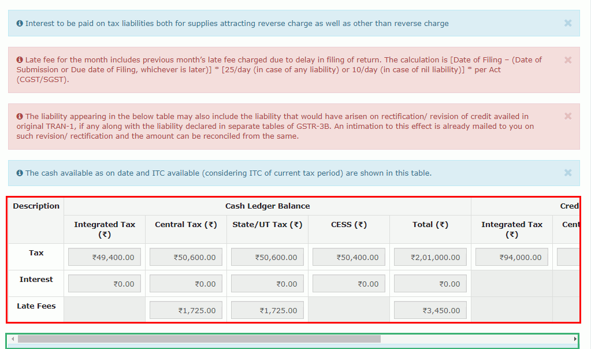Select Cash Ledger Integrated Tax field ₹49,400.00

pos(105,257)
